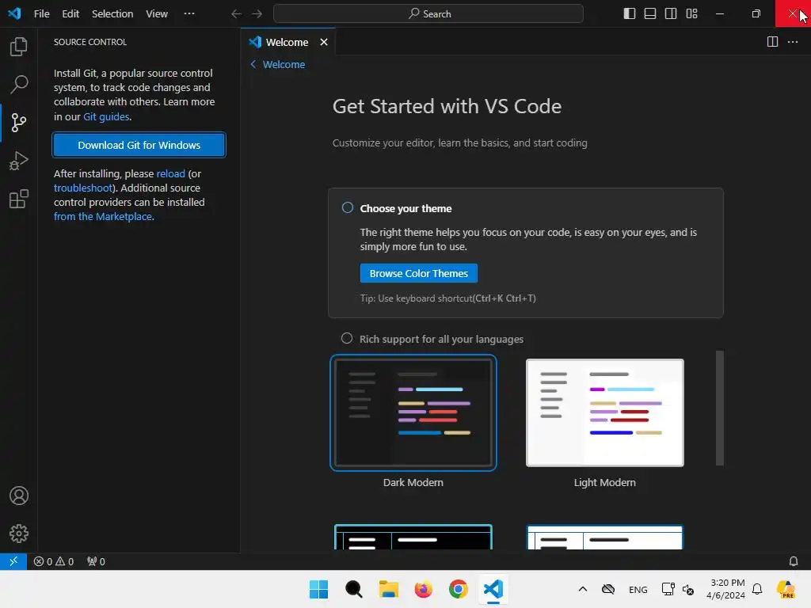
Task: Click the ENG language indicator
Action: pyautogui.click(x=638, y=589)
